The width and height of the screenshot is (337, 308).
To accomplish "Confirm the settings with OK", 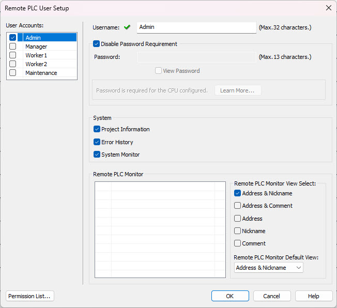I will pos(230,296).
